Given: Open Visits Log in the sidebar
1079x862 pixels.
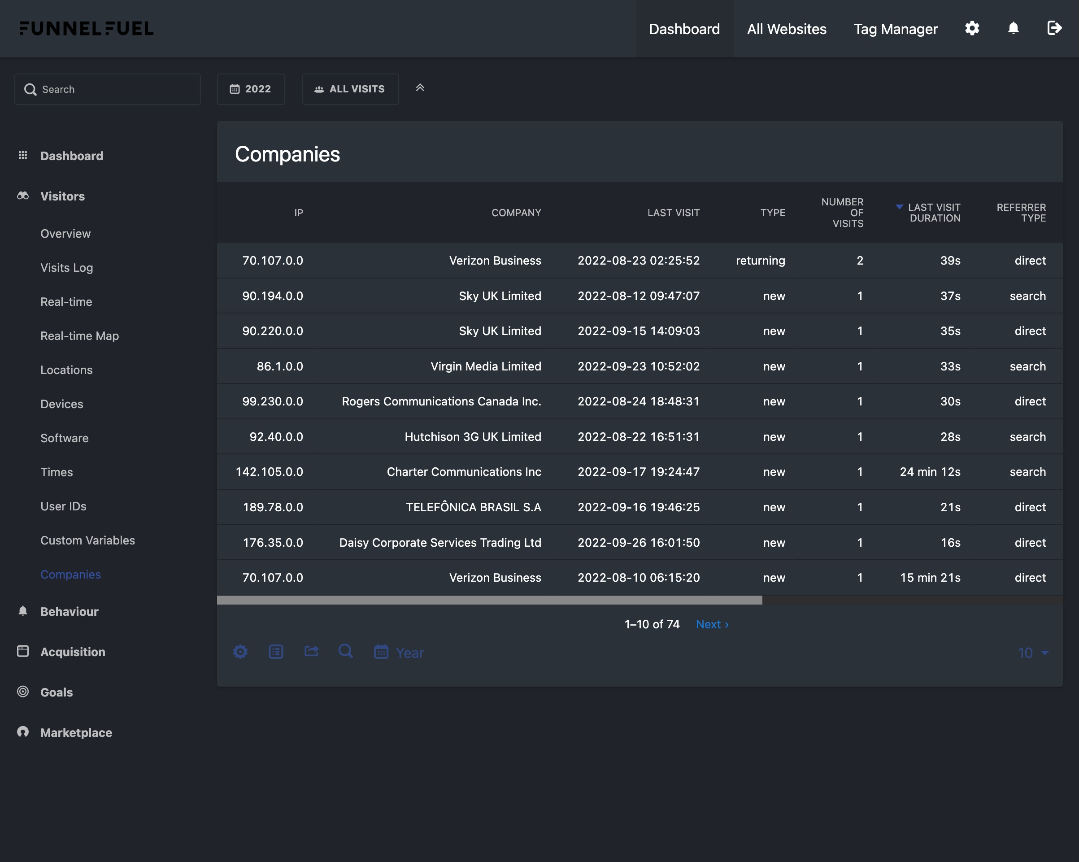Looking at the screenshot, I should point(66,268).
